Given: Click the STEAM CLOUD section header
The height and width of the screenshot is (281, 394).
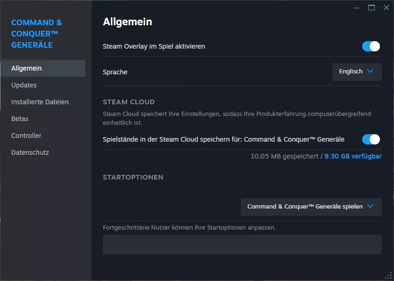Looking at the screenshot, I should pos(129,102).
